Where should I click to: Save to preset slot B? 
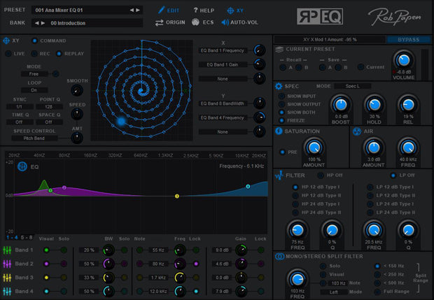tap(338, 67)
